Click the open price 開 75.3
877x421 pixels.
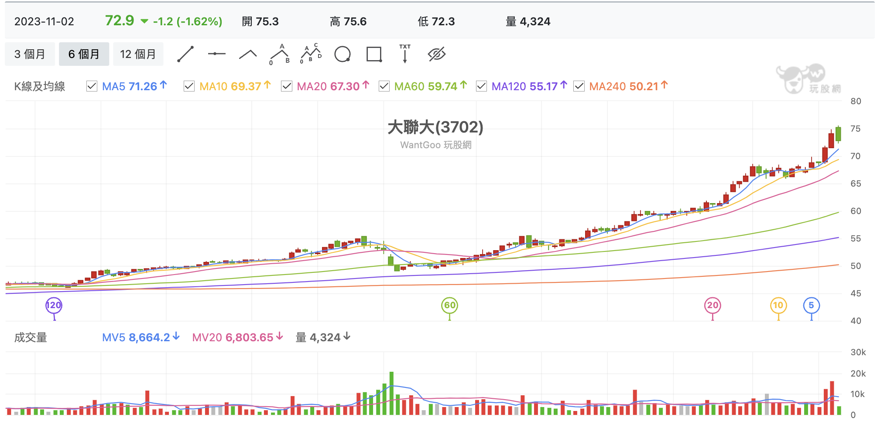point(260,21)
